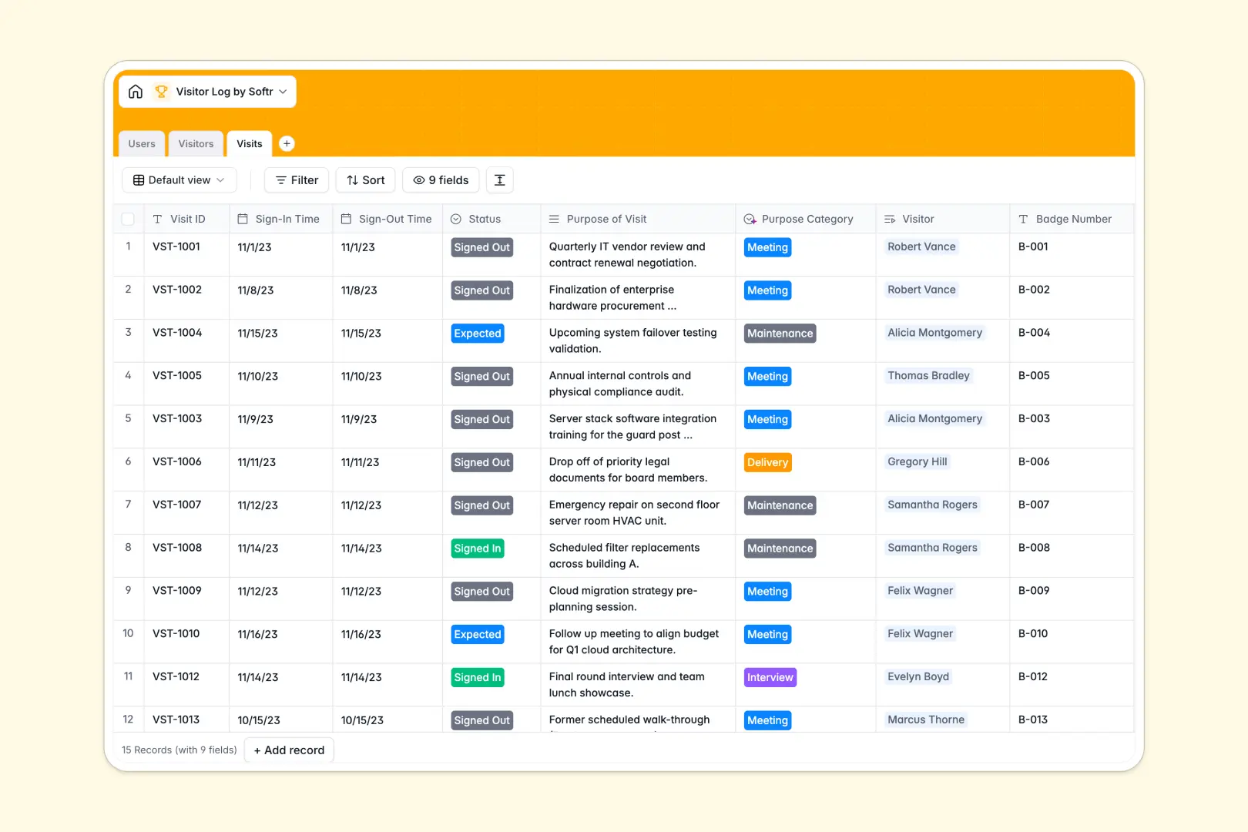Click the orange Delivery badge for VST-1006
This screenshot has height=832, width=1248.
coord(767,461)
